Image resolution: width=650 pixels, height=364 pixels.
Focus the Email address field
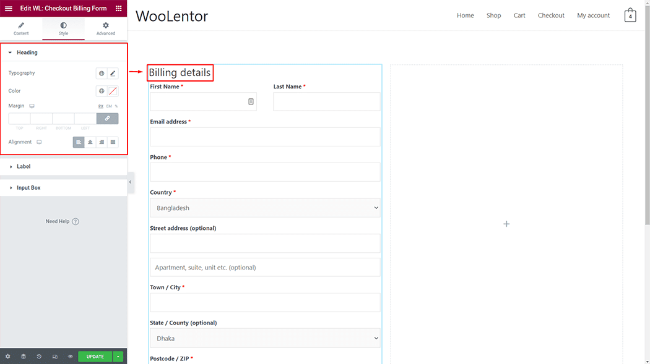tap(265, 137)
